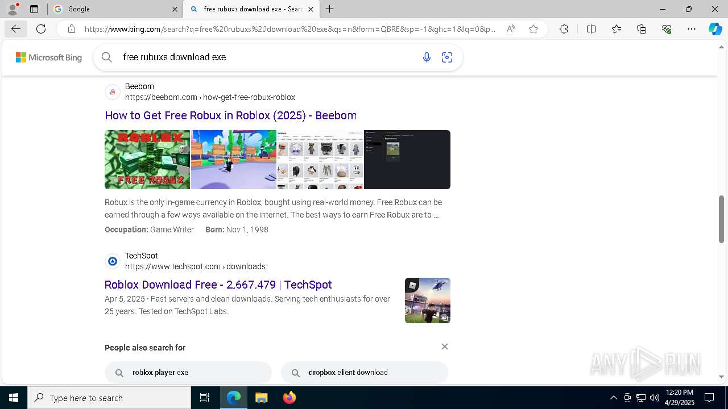
Task: Open the Windows Start menu
Action: coord(14,398)
